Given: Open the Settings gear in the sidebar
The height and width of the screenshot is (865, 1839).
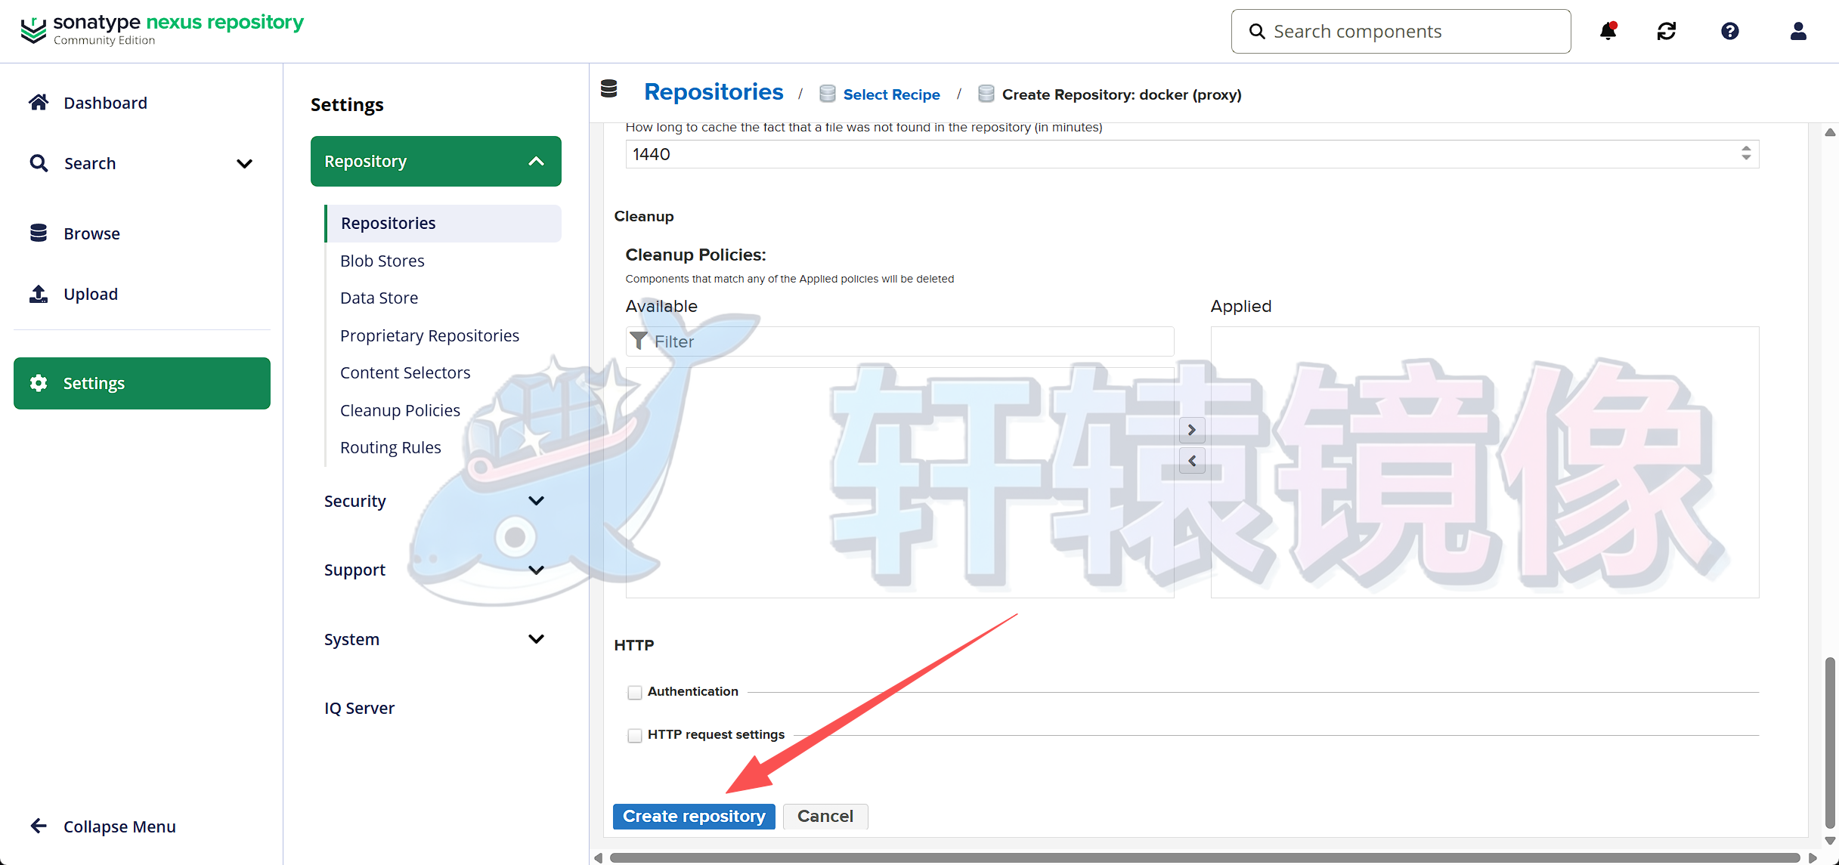Looking at the screenshot, I should point(39,383).
